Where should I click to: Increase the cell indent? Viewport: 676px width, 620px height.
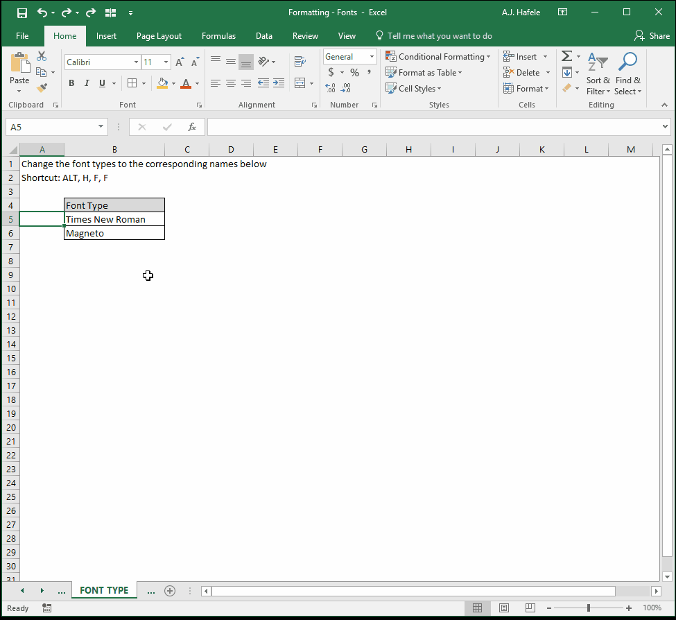[279, 83]
